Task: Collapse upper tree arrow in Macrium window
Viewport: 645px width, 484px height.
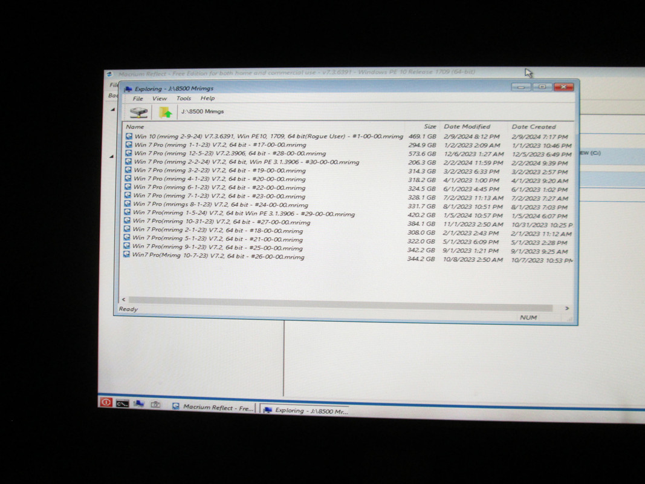Action: (x=112, y=110)
